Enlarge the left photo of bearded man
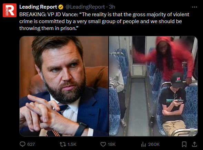This screenshot has height=150, width=203. [64, 86]
